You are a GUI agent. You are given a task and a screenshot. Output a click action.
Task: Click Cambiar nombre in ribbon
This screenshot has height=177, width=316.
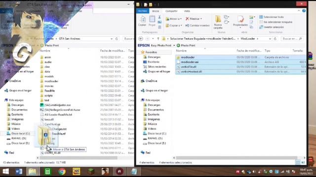[x=197, y=26]
